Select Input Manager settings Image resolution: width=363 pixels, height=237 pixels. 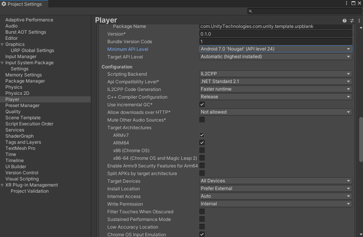coord(21,57)
